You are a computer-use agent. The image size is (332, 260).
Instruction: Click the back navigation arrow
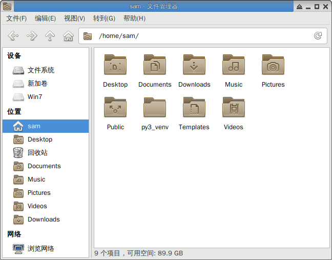click(13, 36)
